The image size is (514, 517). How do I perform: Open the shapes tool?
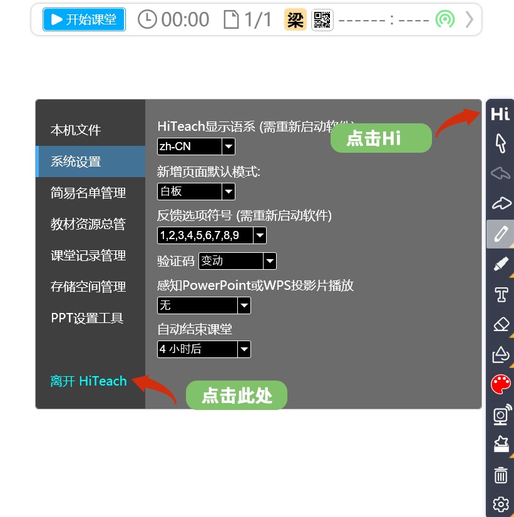(500, 354)
